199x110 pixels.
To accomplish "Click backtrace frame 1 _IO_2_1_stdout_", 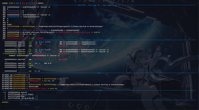I will click(x=19, y=94).
